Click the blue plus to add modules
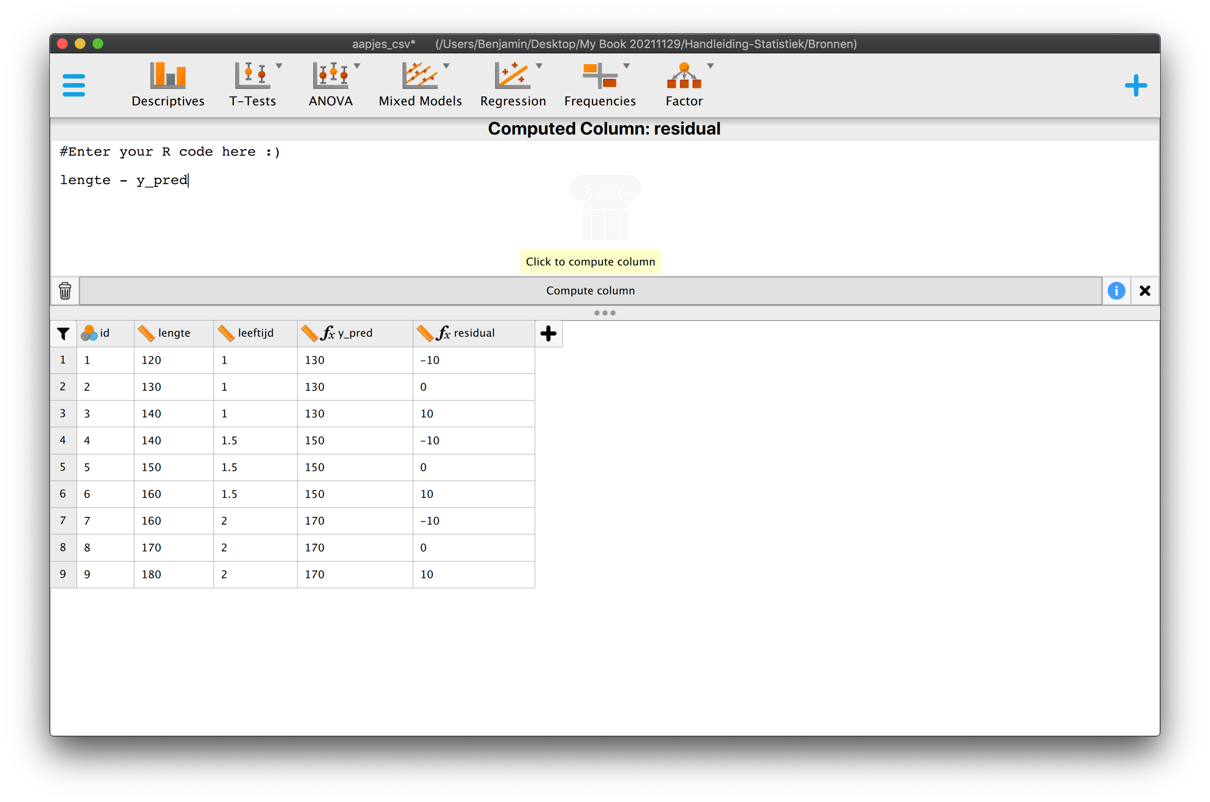 coord(1135,85)
